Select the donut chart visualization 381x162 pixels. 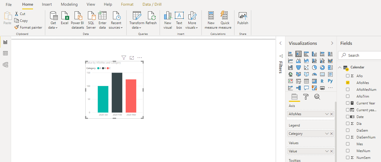click(322, 67)
